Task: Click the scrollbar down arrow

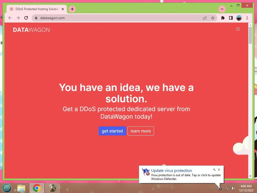Action: click(x=250, y=176)
